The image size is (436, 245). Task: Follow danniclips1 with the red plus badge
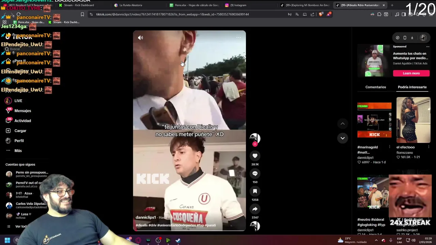click(x=255, y=144)
